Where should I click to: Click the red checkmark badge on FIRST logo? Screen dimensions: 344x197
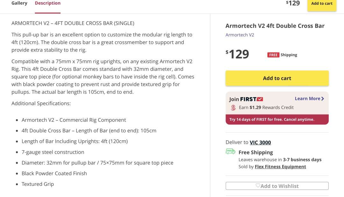tap(260, 99)
